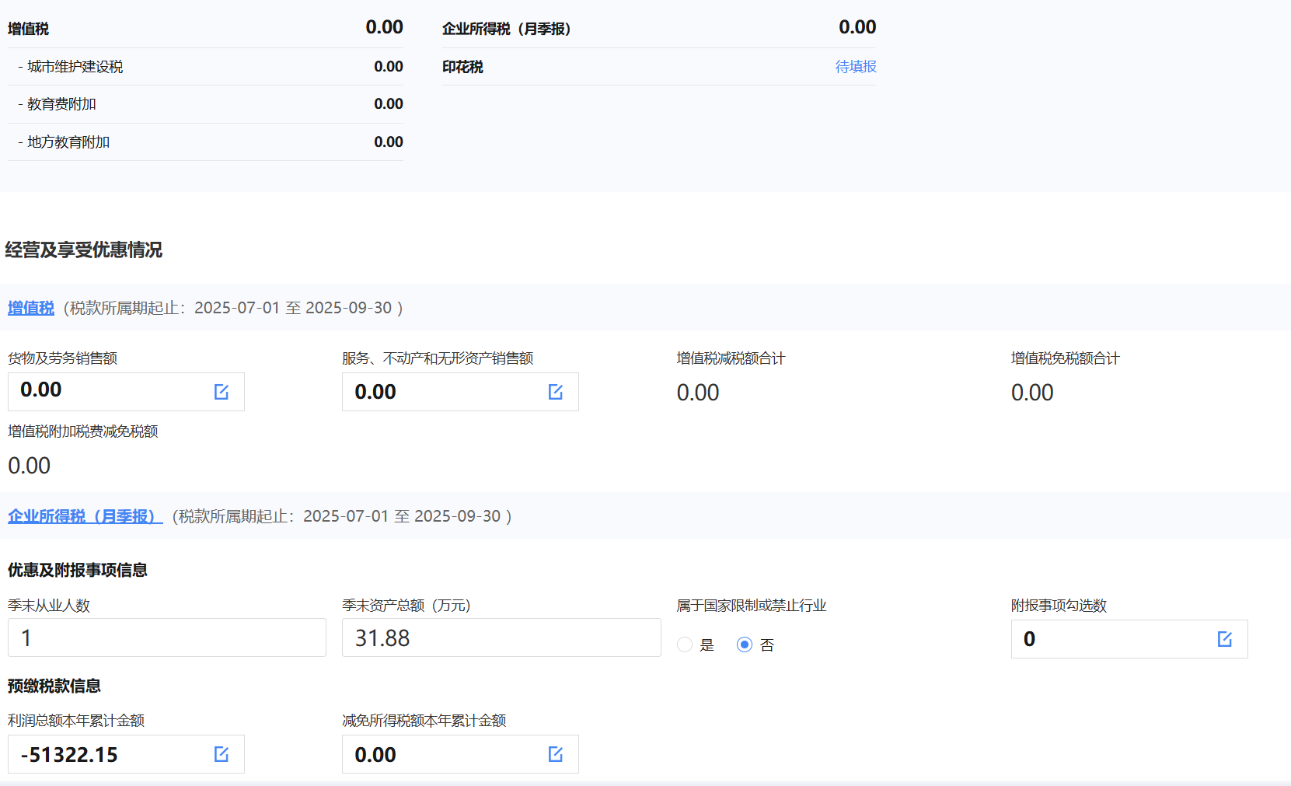The image size is (1291, 786).
Task: Click edit icon in 附报事项勾选数 field
Action: click(x=1225, y=639)
